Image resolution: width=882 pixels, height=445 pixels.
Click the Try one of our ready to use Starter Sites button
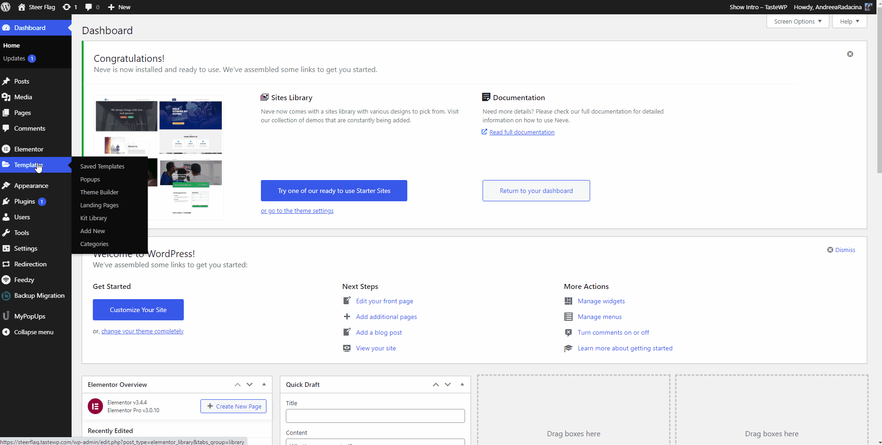(x=333, y=190)
